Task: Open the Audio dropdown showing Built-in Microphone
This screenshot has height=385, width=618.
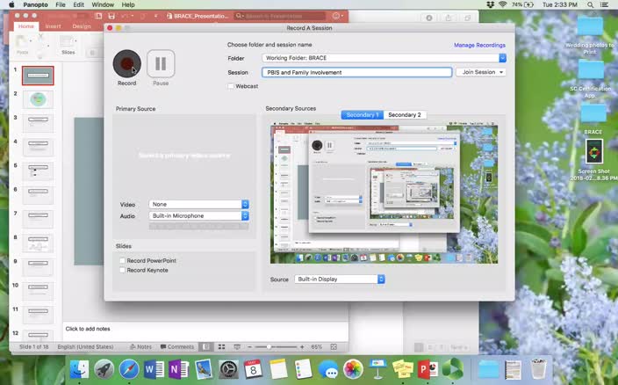Action: click(199, 215)
